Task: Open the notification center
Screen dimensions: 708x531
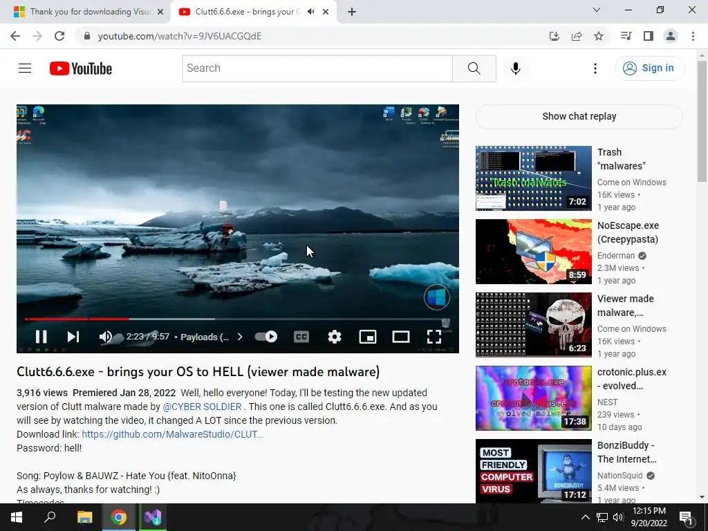Action: 687,518
